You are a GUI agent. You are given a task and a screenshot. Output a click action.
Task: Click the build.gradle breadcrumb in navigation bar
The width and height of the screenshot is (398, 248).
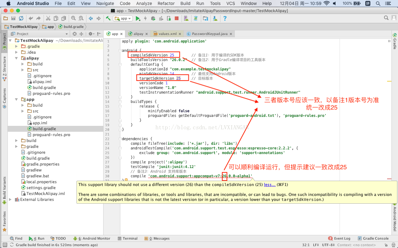pyautogui.click(x=71, y=27)
